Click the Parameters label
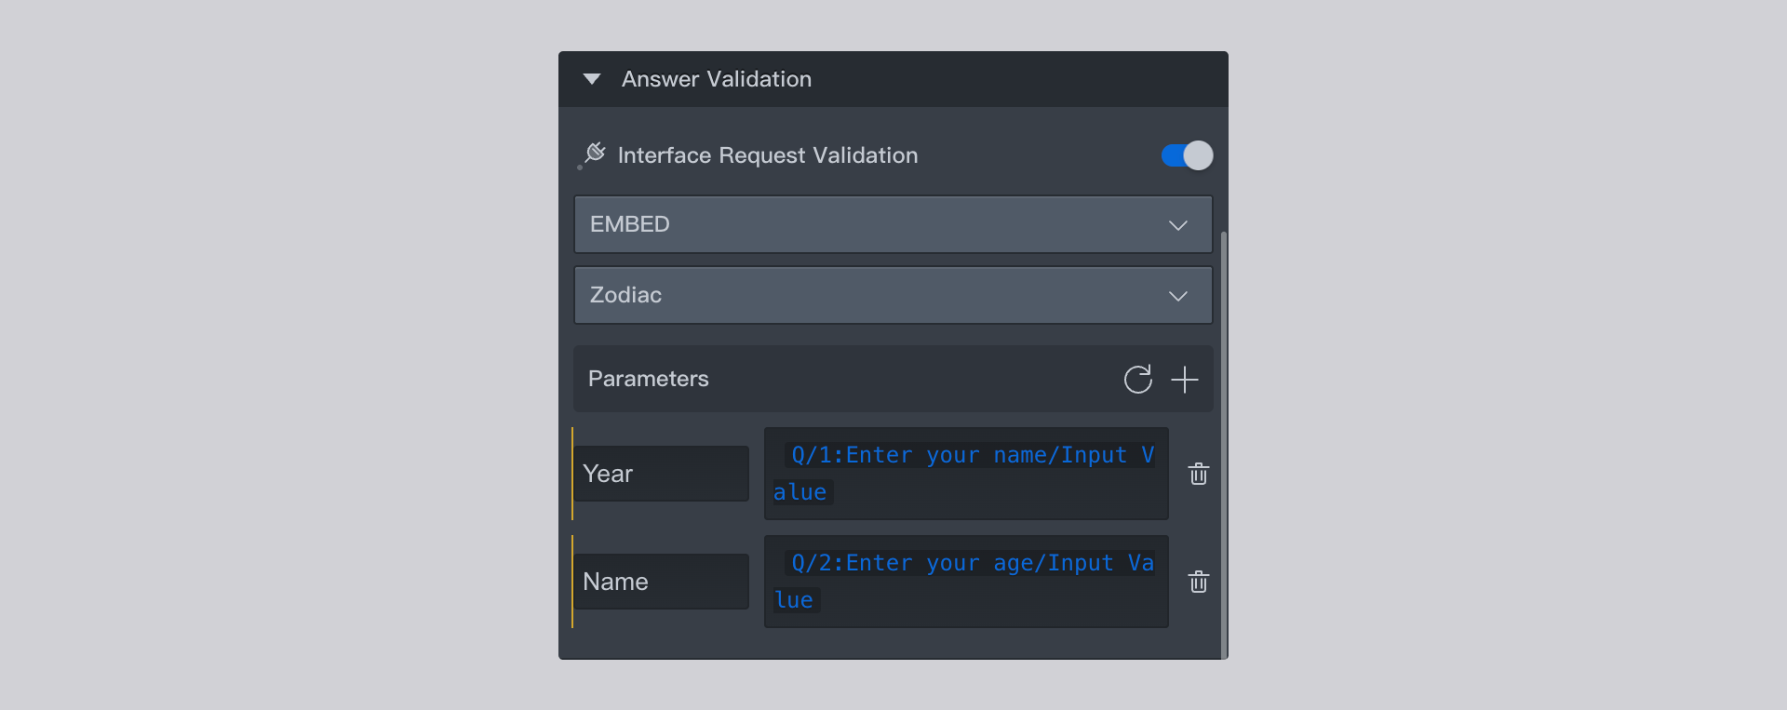Screen dimensions: 1787x710 point(649,379)
